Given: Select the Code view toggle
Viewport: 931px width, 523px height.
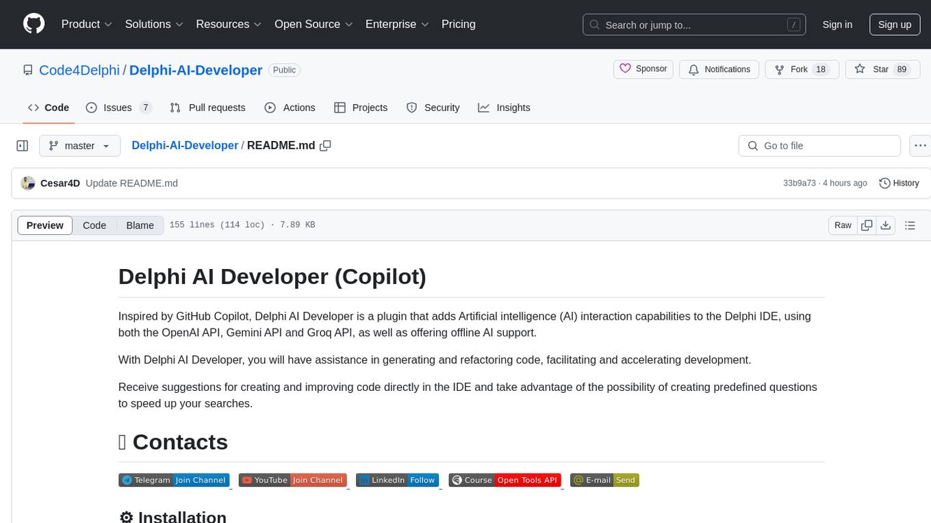Looking at the screenshot, I should pyautogui.click(x=94, y=225).
